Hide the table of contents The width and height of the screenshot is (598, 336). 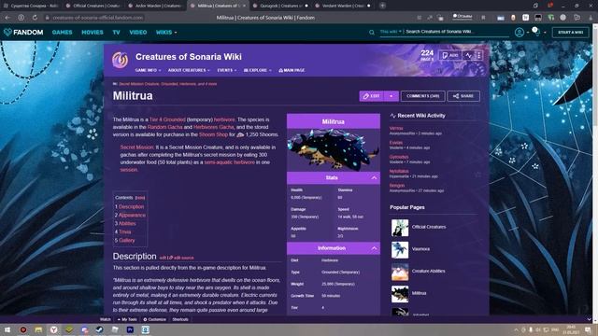coord(140,198)
